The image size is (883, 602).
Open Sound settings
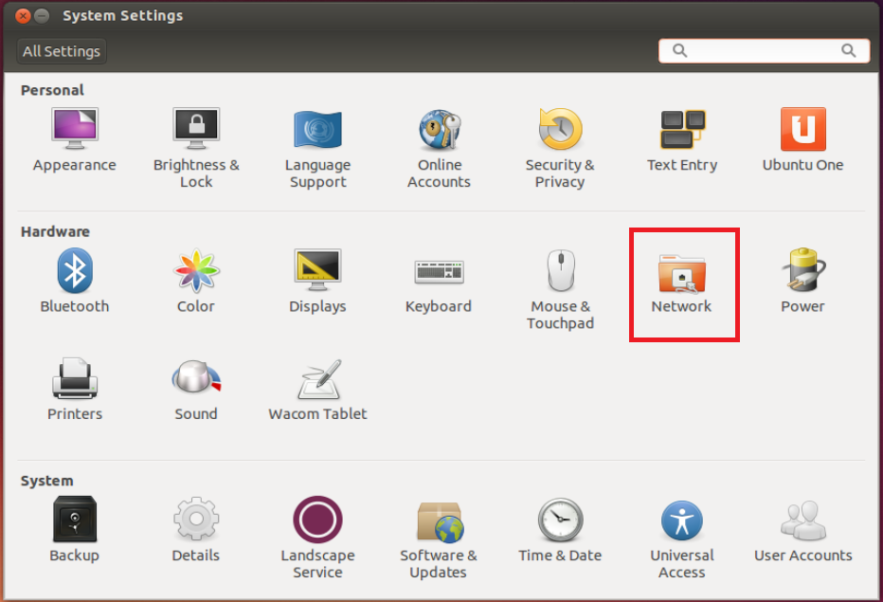point(196,389)
